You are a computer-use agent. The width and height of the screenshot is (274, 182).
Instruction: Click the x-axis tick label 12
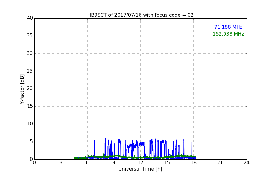click(x=140, y=163)
